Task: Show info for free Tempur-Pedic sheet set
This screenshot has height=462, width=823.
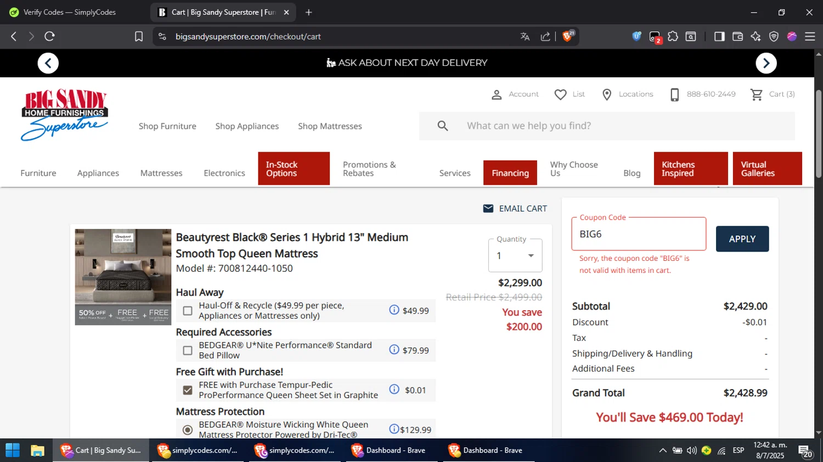Action: point(394,389)
